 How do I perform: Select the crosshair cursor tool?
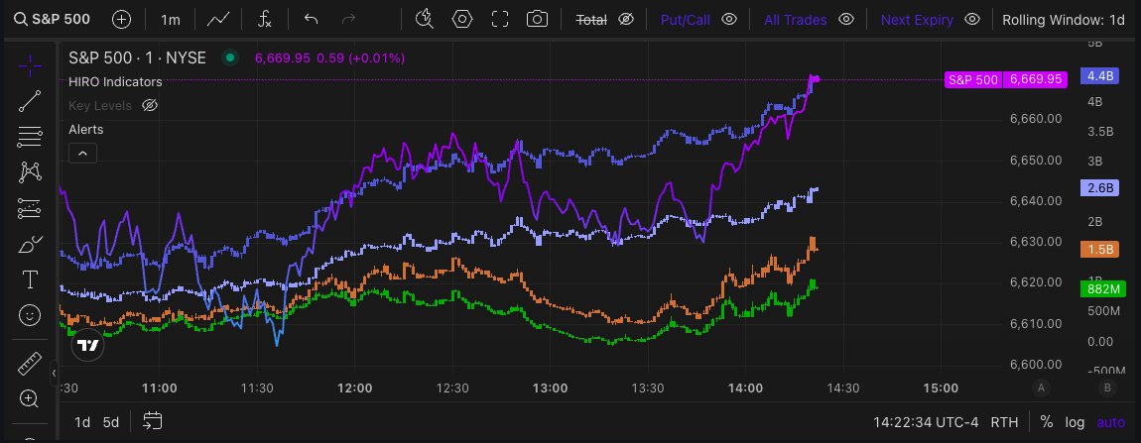tap(30, 66)
